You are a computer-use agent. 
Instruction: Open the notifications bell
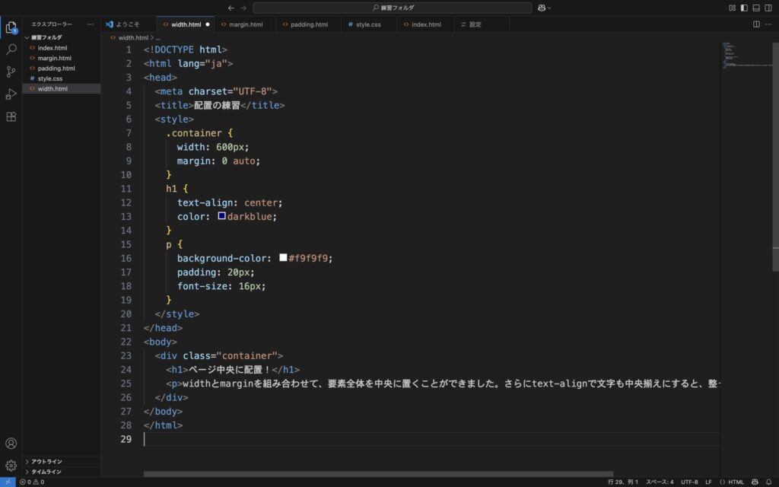768,482
